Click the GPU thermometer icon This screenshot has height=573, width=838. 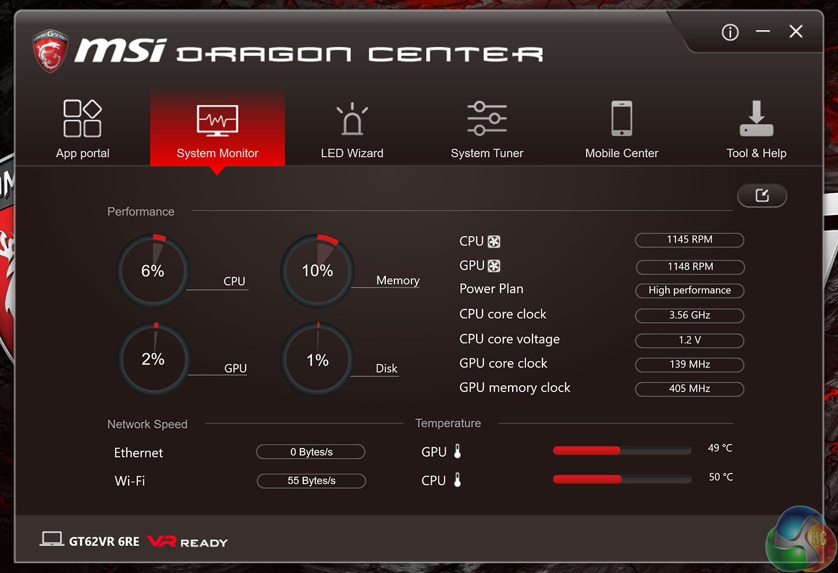click(457, 451)
